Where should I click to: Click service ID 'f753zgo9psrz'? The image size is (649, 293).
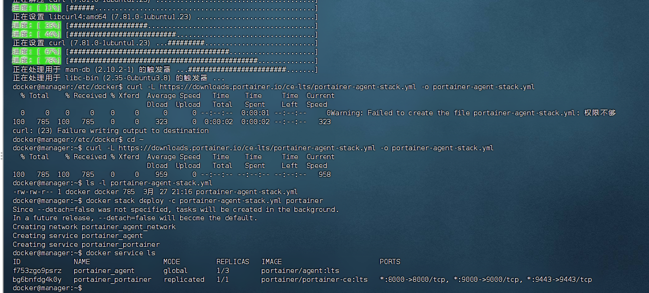[37, 271]
